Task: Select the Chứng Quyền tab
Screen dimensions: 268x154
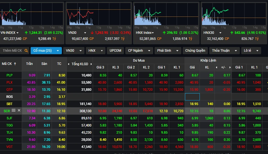Action: coord(195,51)
